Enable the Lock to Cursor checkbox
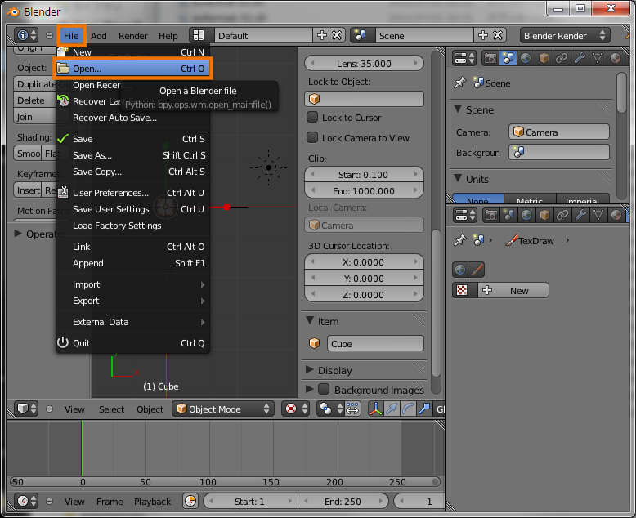636x518 pixels. (312, 117)
